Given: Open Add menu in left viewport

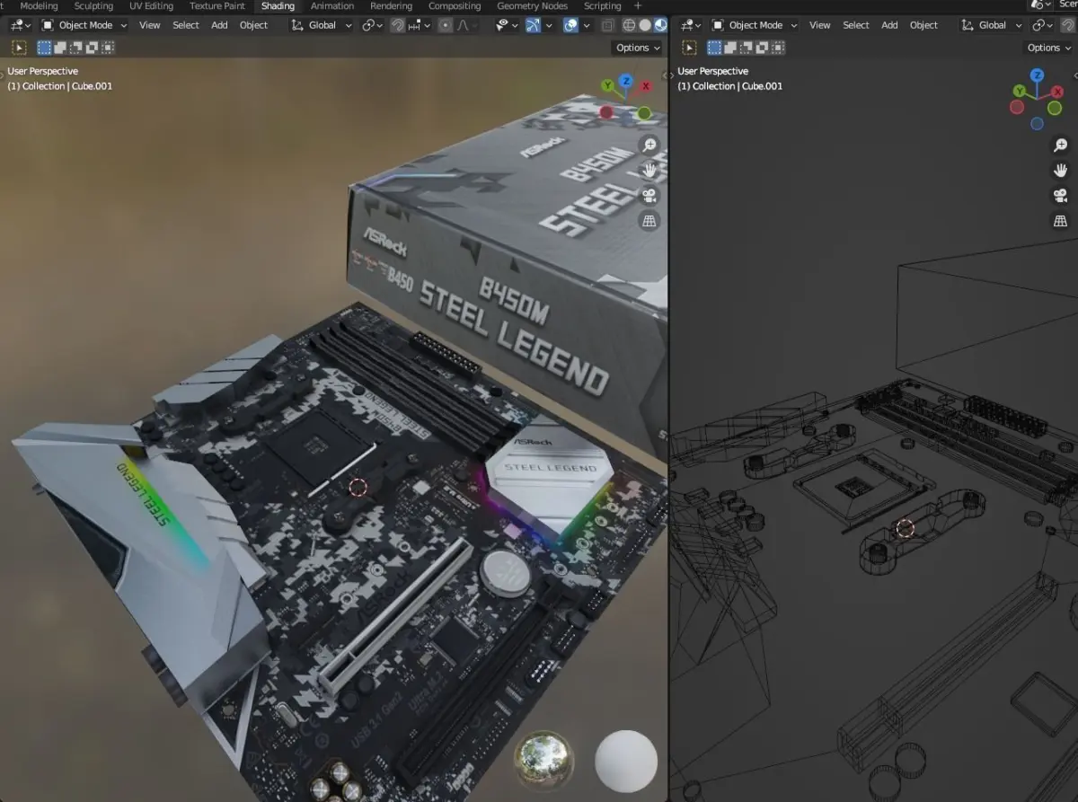Looking at the screenshot, I should pos(219,25).
